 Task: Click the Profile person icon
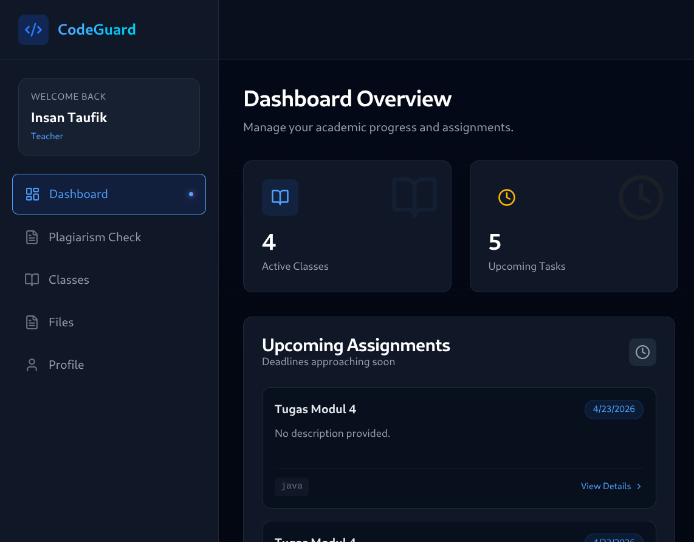click(32, 365)
